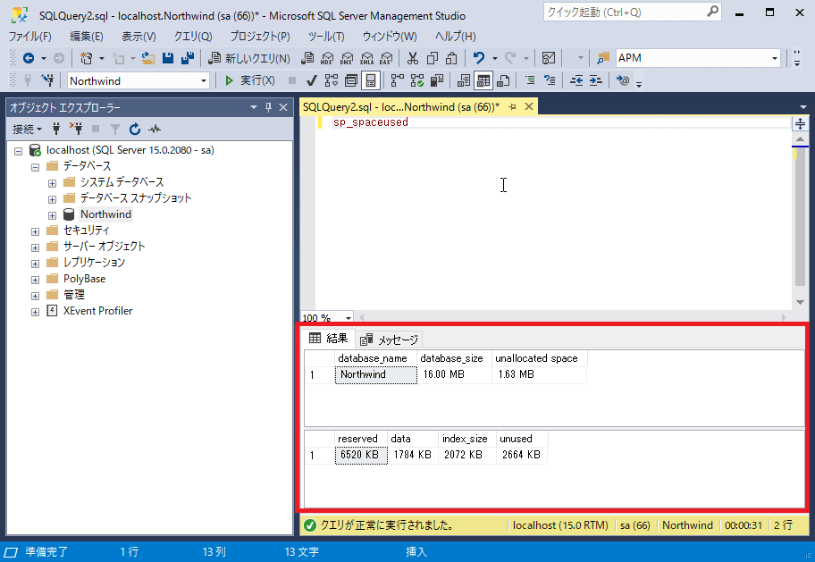Switch to the メッセージ tab
The height and width of the screenshot is (562, 815).
(390, 340)
